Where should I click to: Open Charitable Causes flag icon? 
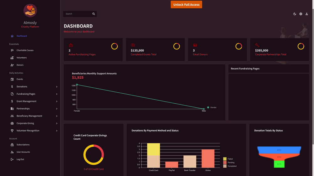(12, 50)
